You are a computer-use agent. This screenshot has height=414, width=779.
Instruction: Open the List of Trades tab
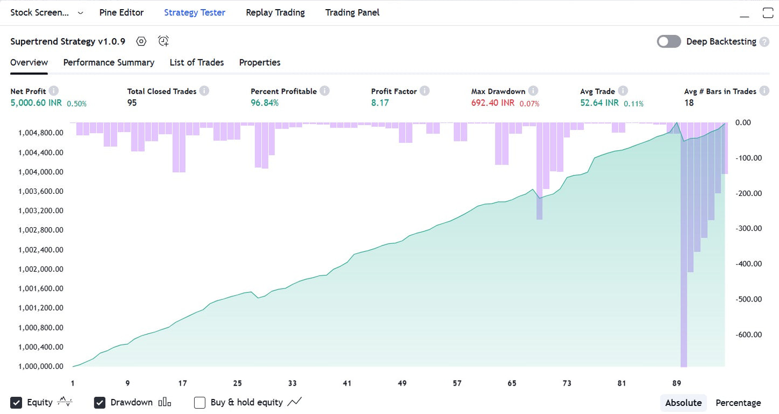click(197, 62)
